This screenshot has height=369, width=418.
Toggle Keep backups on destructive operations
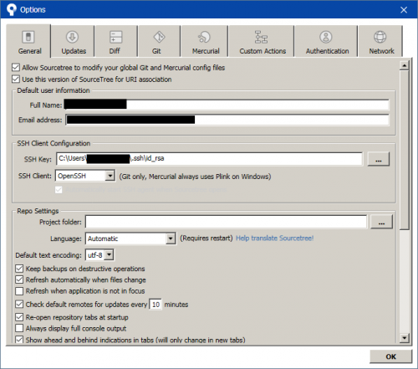click(x=19, y=269)
